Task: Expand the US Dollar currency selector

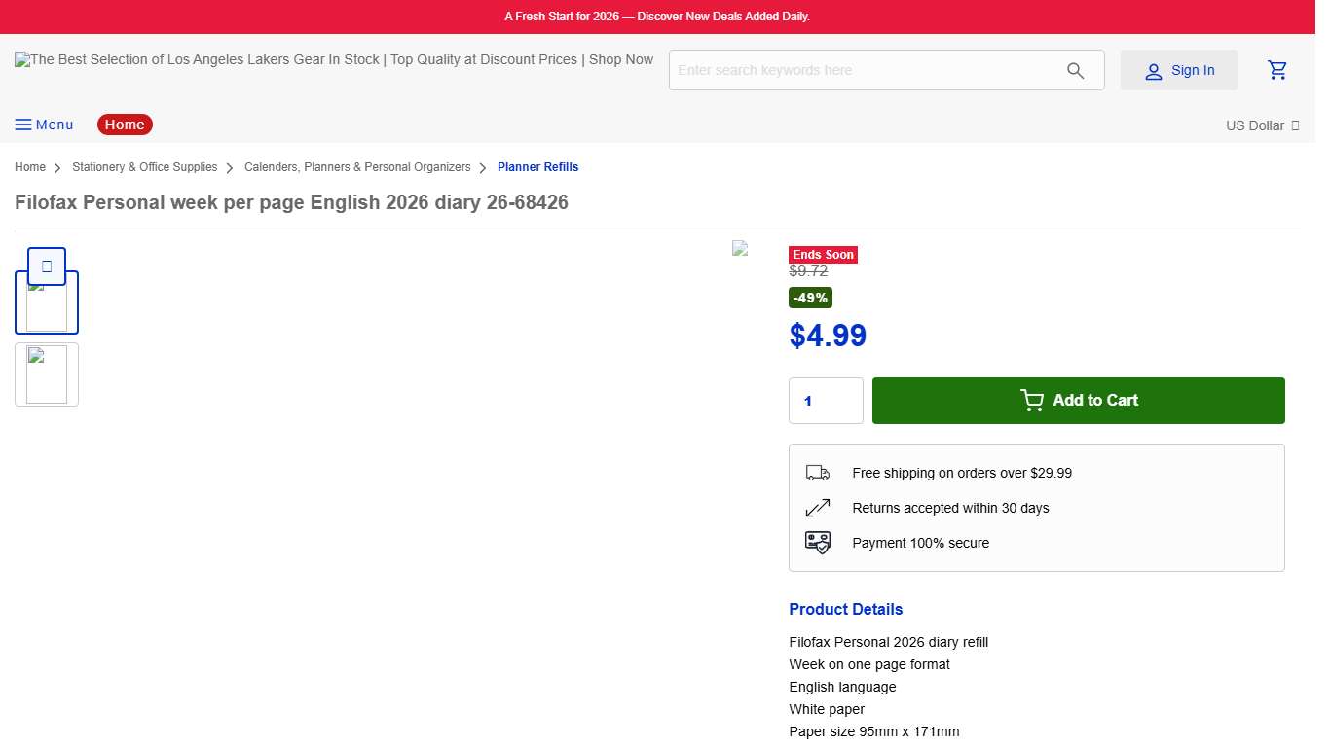Action: point(1262,125)
